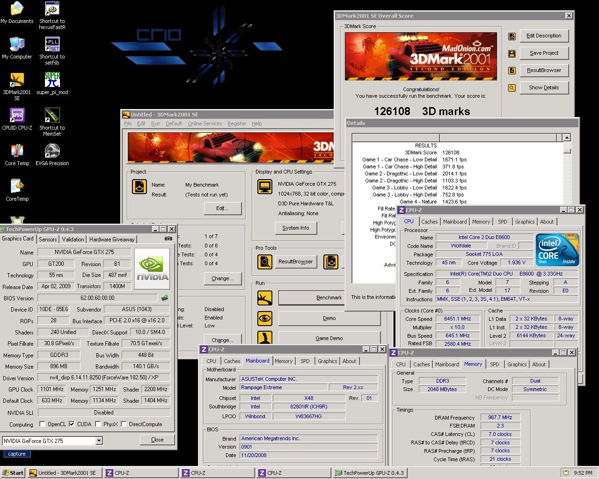The height and width of the screenshot is (479, 599).
Task: Click the Edit Description icon in 3DMark score window
Action: coord(512,36)
